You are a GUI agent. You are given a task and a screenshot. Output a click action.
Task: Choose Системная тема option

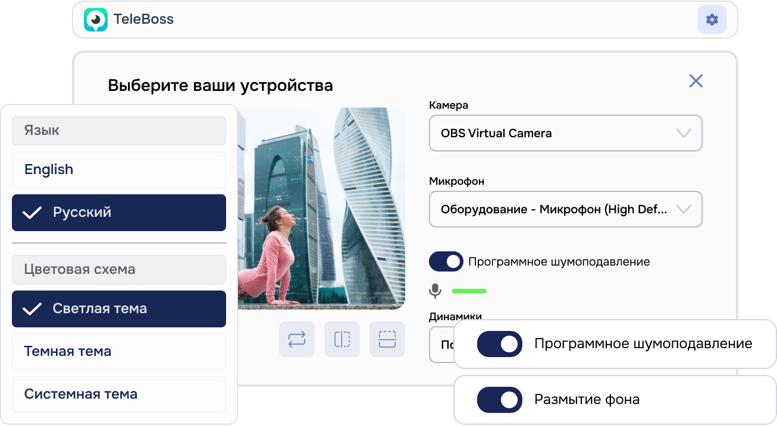(81, 394)
